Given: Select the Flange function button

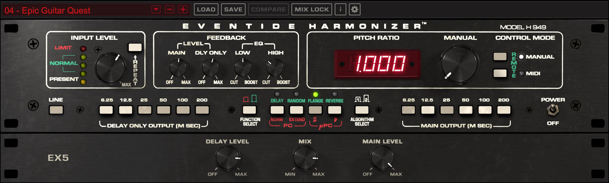Looking at the screenshot, I should 315,110.
